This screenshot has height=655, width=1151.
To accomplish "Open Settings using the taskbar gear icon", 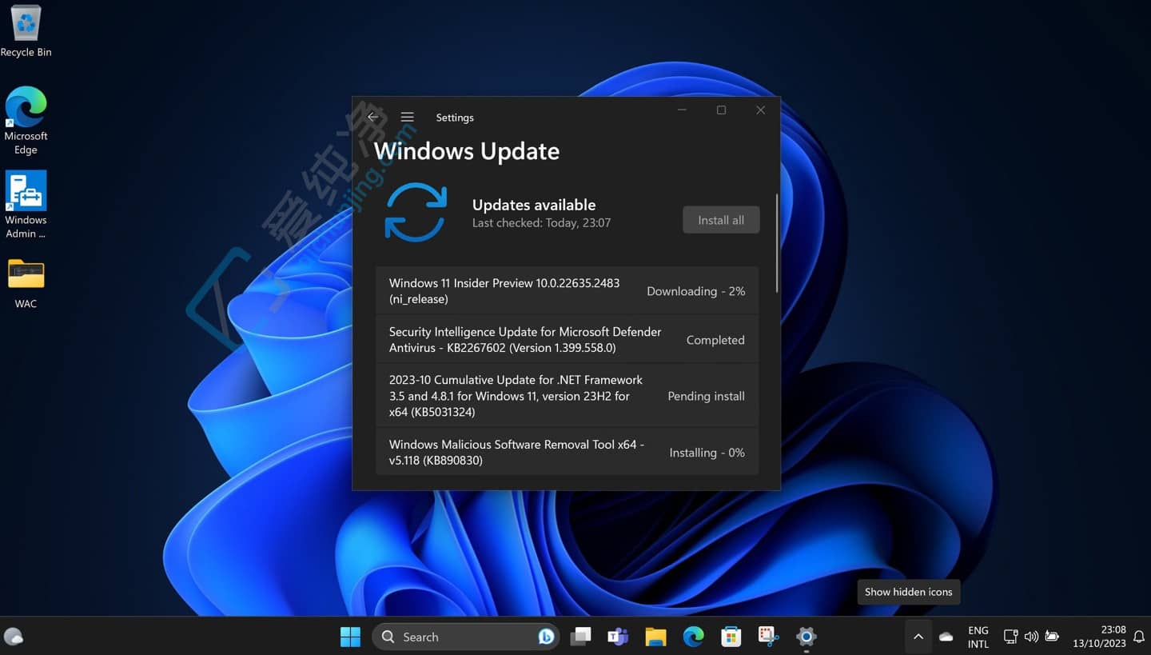I will tap(805, 636).
